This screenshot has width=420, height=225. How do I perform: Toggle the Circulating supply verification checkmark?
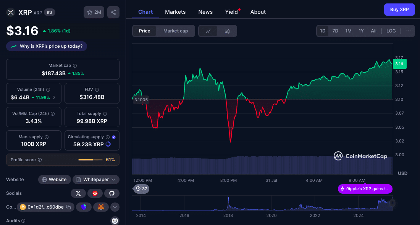[113, 137]
